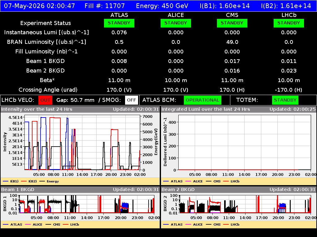317x237 pixels.
Task: Click the Beam 1 BKGD chart title
Action: pos(18,189)
